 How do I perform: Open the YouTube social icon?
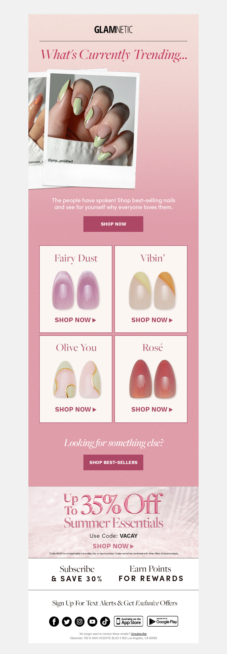92,621
